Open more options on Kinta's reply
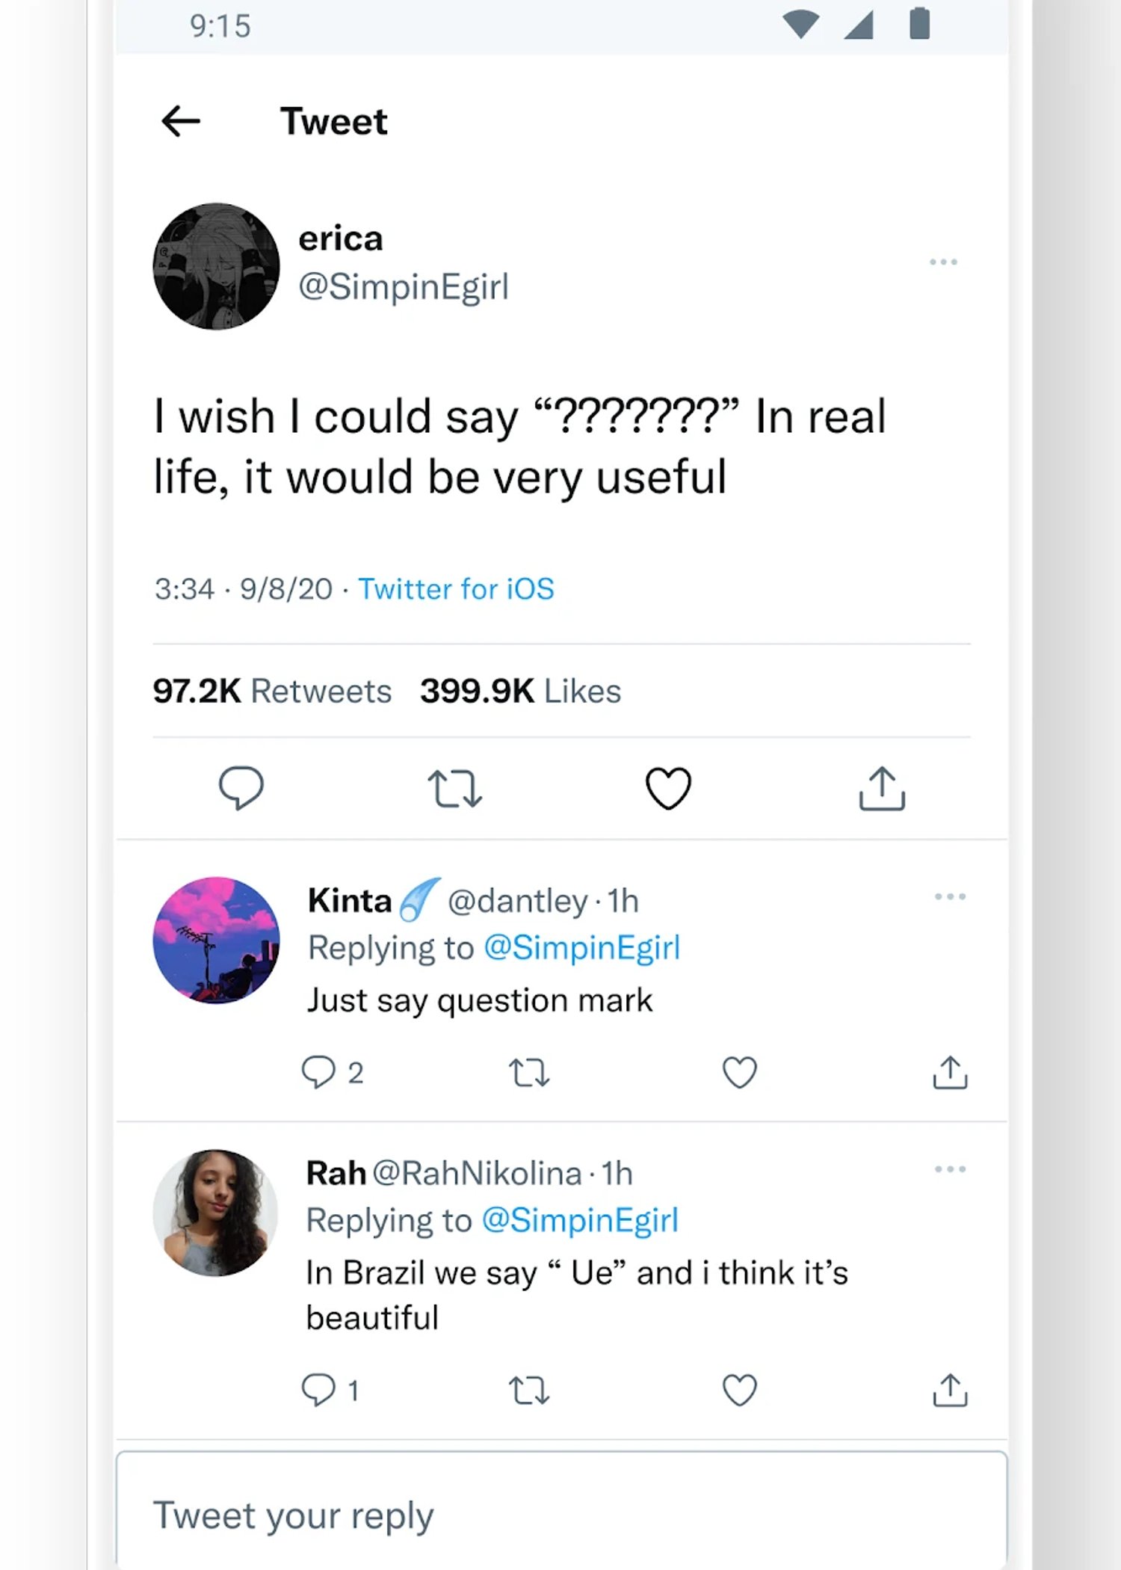The image size is (1121, 1570). [950, 896]
